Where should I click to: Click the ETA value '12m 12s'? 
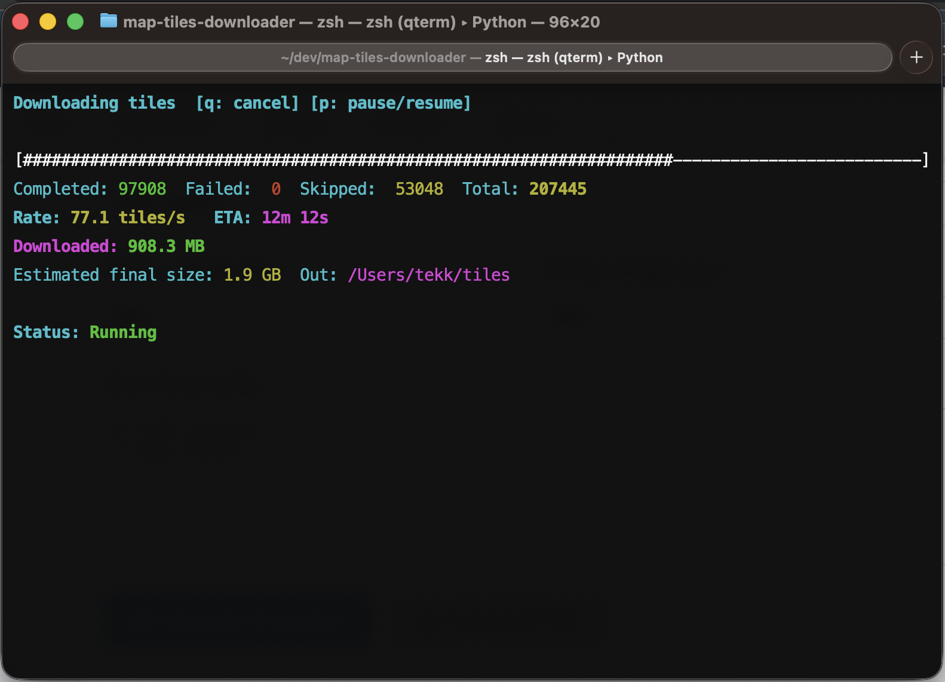[295, 217]
